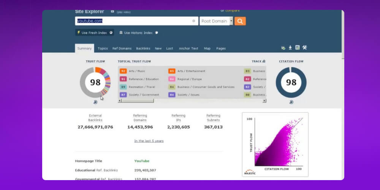Click the orange 92 Arts / Music swatch
Viewport: 380px width, 190px height.
pos(123,71)
